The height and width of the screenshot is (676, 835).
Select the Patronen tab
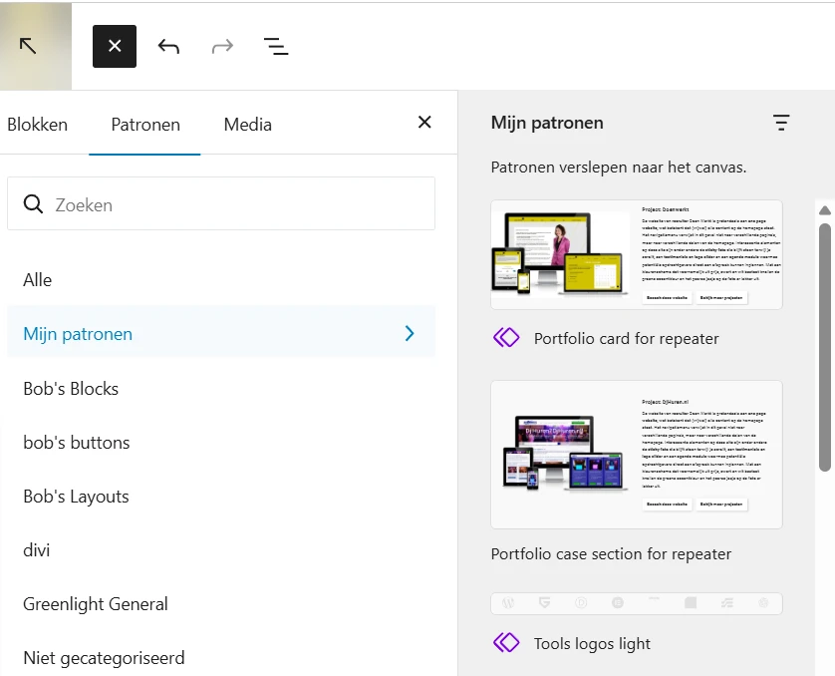(145, 125)
